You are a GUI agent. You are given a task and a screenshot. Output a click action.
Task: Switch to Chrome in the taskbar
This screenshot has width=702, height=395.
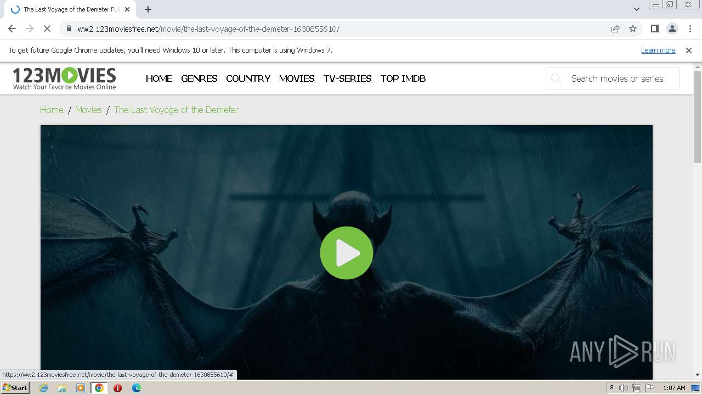tap(99, 388)
